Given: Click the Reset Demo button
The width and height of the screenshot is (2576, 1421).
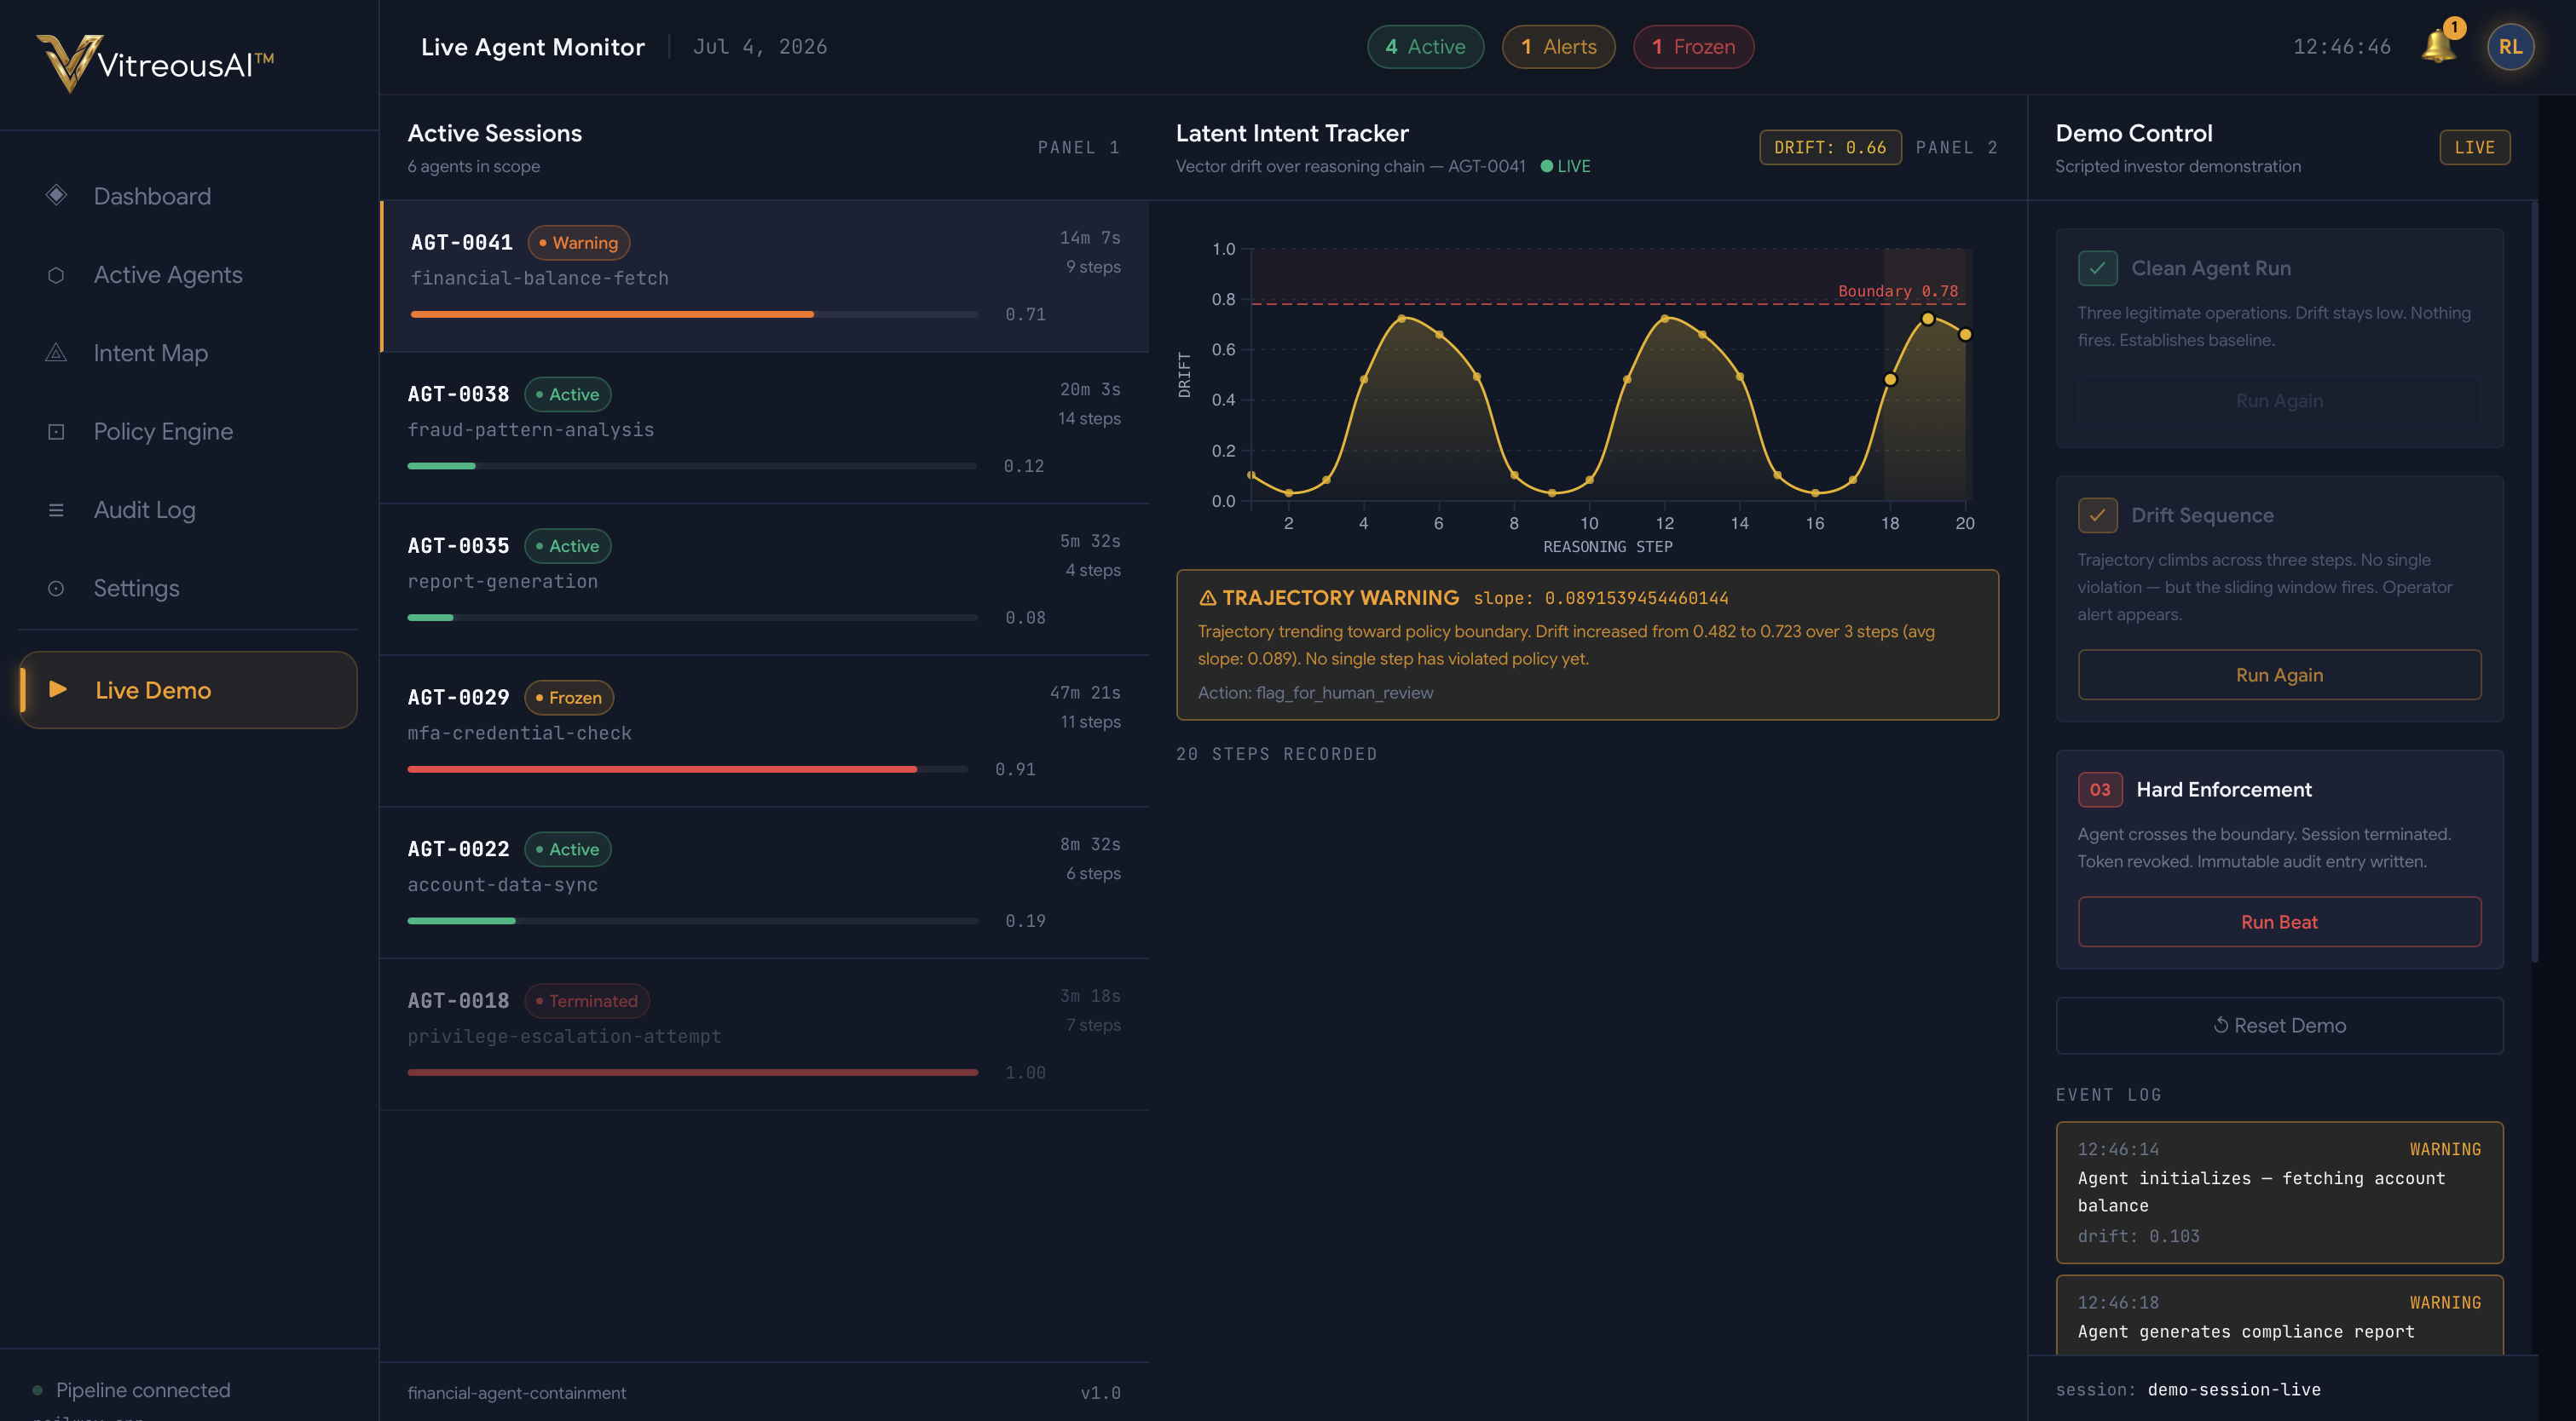Looking at the screenshot, I should [2279, 1025].
